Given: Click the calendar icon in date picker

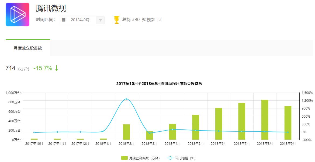Looking at the screenshot, I should click(x=64, y=20).
